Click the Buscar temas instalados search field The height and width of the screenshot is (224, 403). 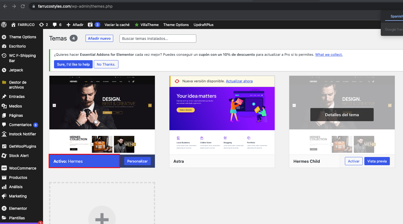pos(158,39)
